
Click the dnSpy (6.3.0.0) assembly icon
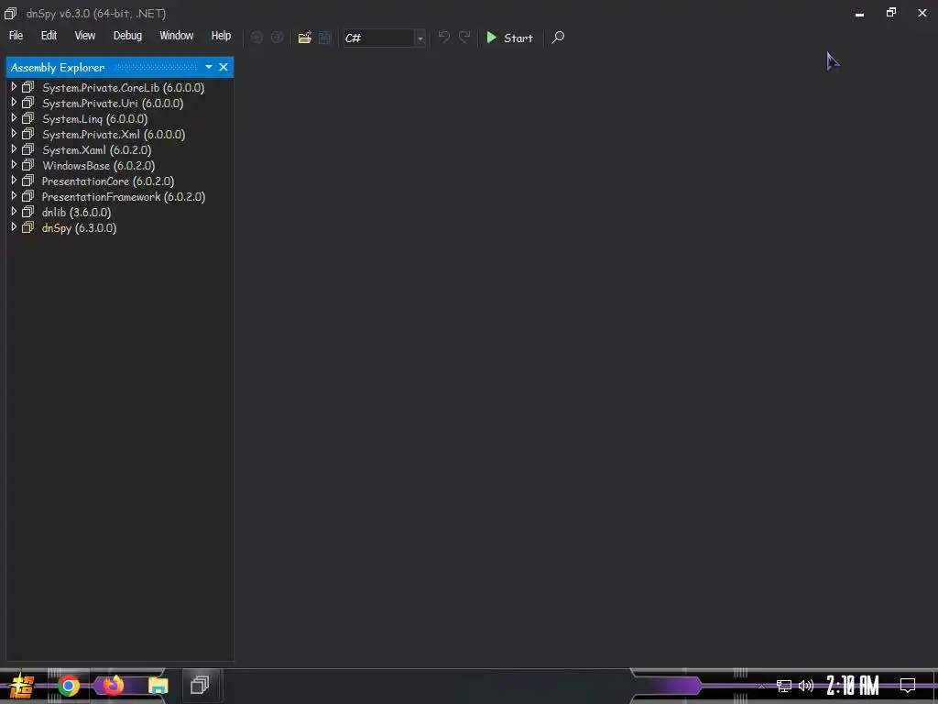click(x=27, y=227)
